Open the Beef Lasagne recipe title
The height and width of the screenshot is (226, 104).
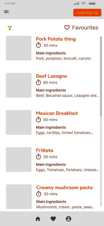tap(52, 76)
